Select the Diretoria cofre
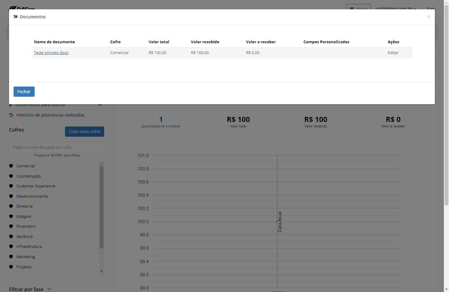449x292 pixels. pos(24,206)
